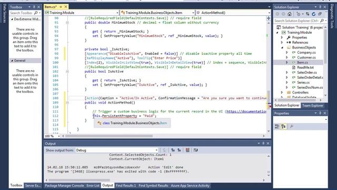Expand the Properties node in Solution Explorer
337x190 pixels.
point(282,37)
